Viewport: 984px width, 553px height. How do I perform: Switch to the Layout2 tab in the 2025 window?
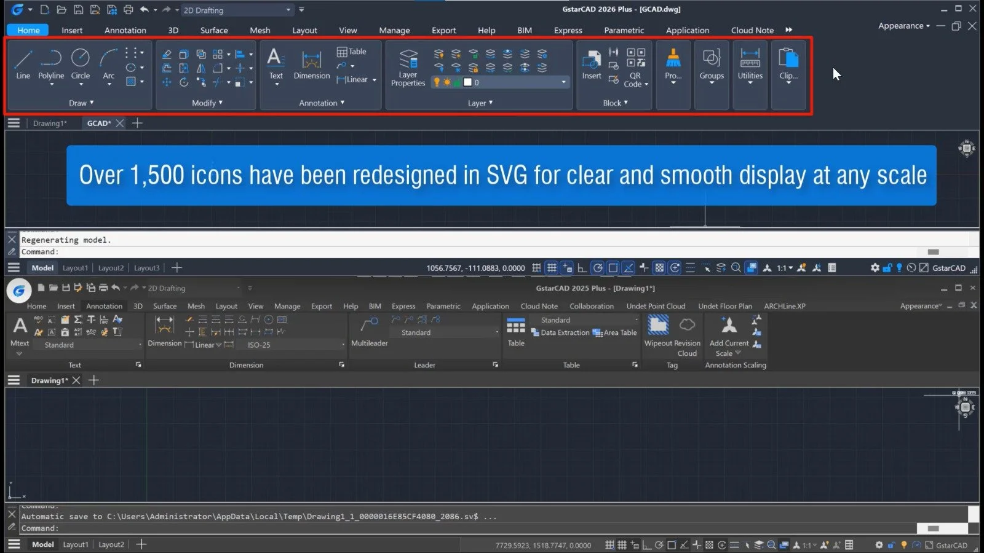(x=111, y=545)
